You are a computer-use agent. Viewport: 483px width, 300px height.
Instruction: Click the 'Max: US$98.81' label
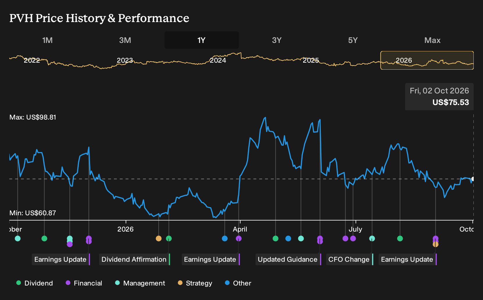pos(33,117)
